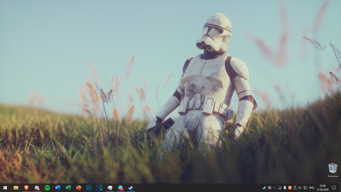Viewport: 341px width, 192px height.
Task: Open the volume control in the system tray
Action: [x=300, y=188]
